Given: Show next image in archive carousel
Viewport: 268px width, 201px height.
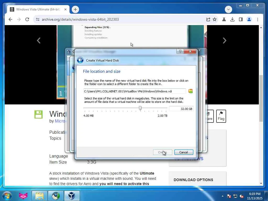Looking at the screenshot, I should pyautogui.click(x=225, y=41).
